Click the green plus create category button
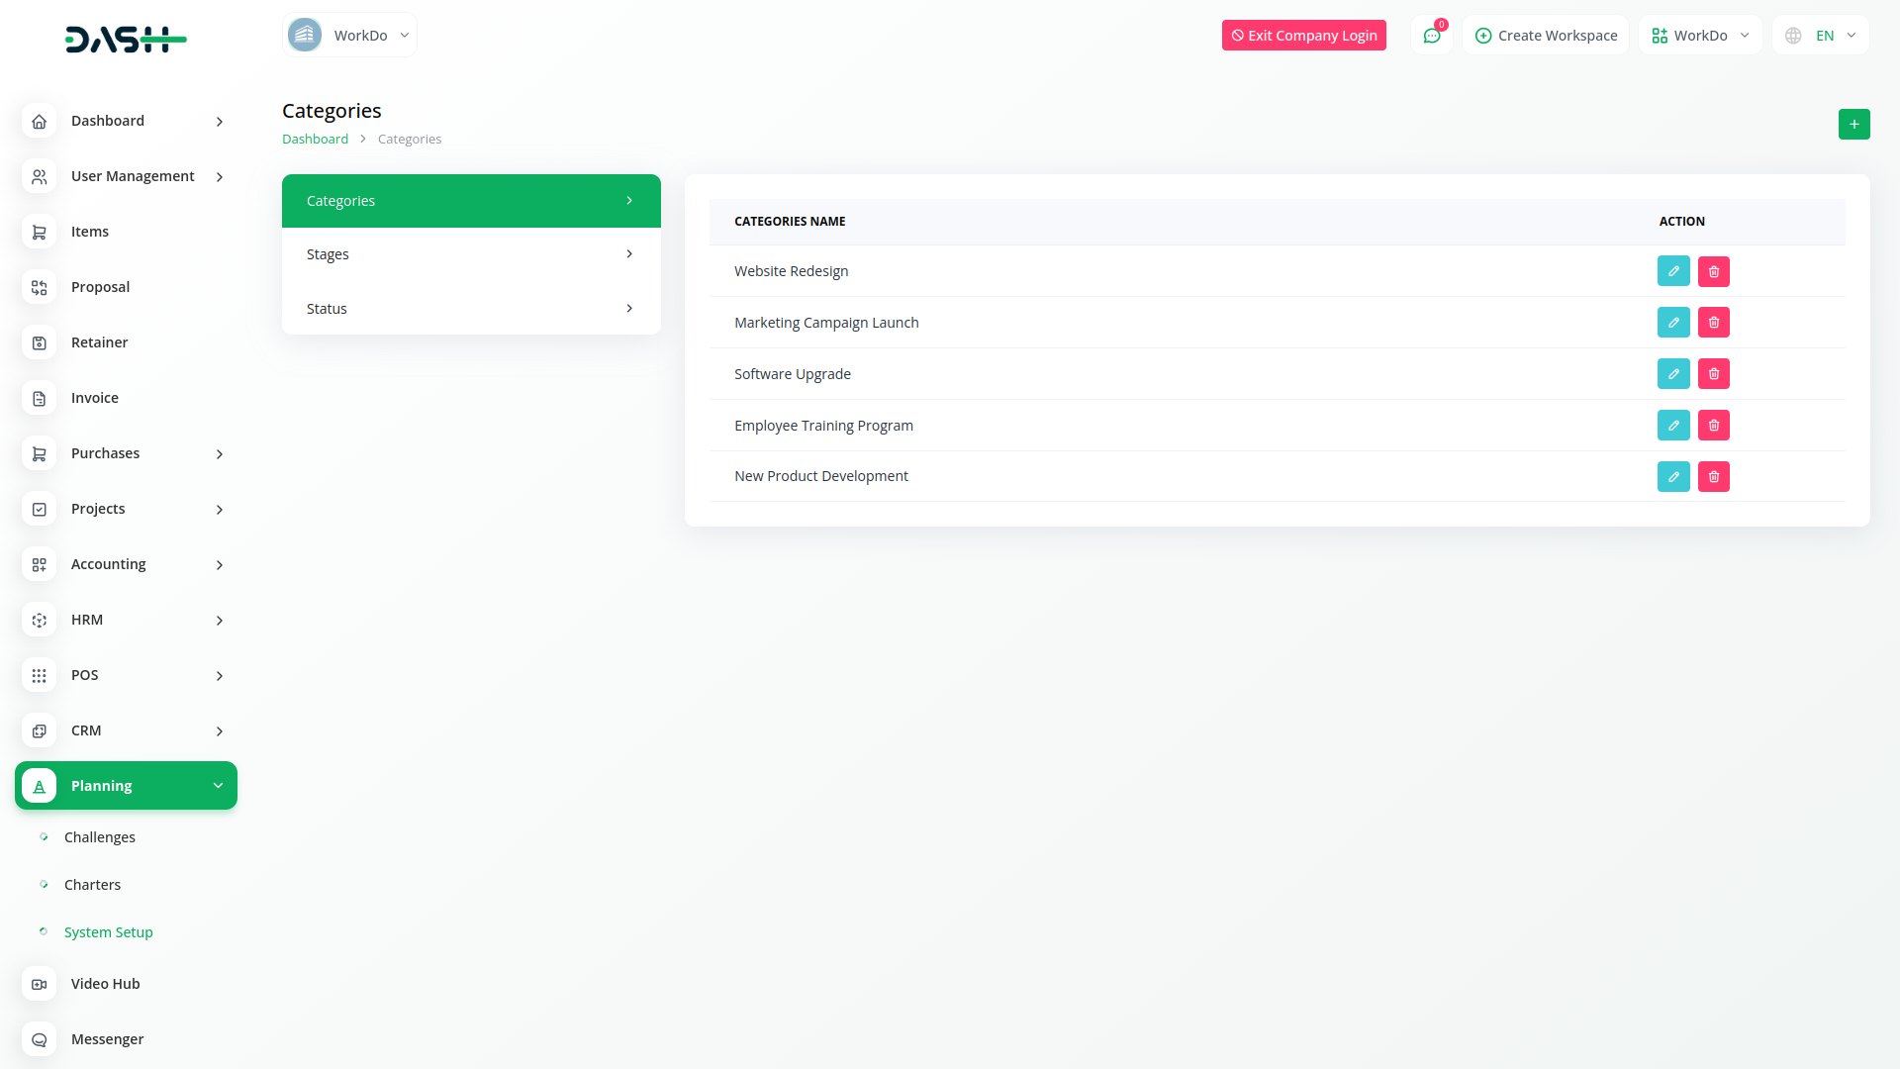The height and width of the screenshot is (1069, 1900). click(1853, 125)
